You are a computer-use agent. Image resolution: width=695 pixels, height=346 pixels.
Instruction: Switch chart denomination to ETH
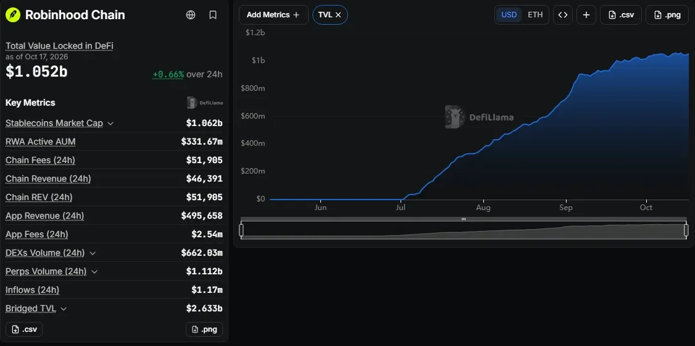tap(535, 15)
